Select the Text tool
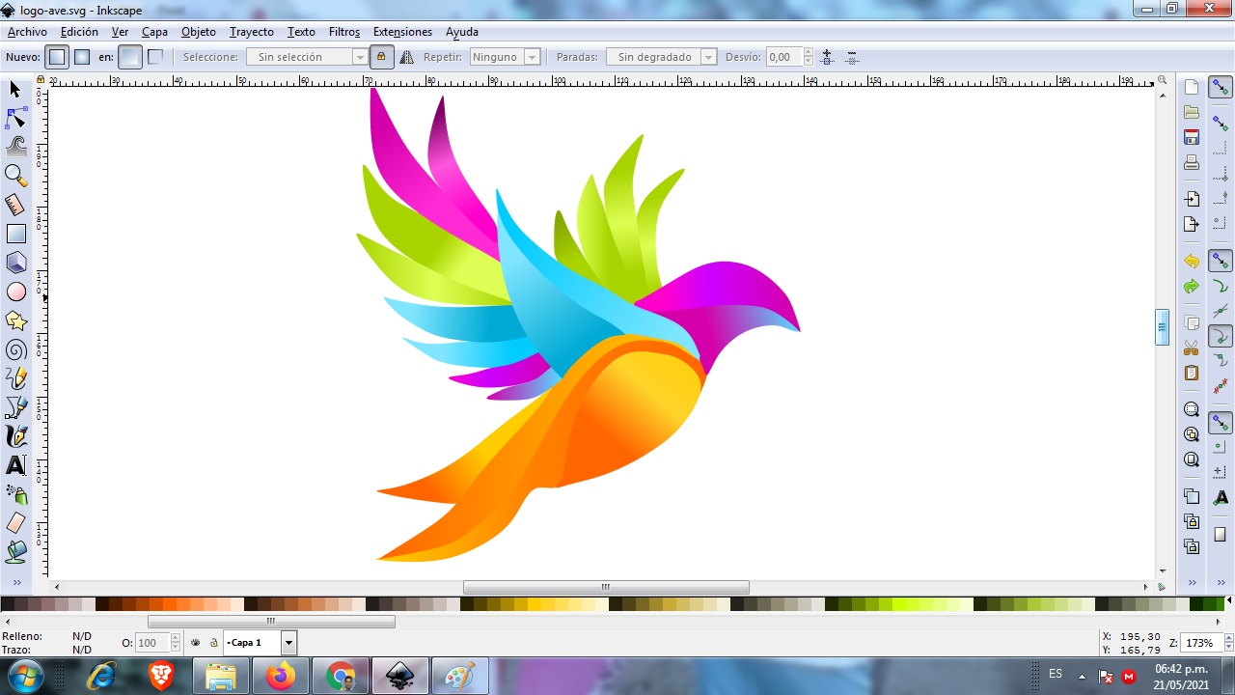Screen dimensions: 1235x695 [16, 465]
